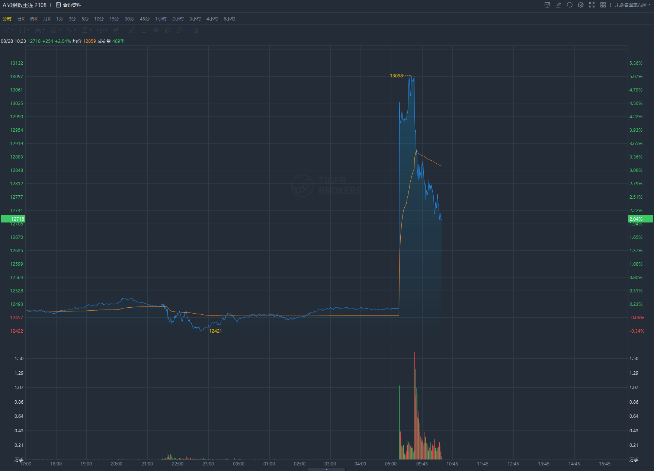Viewport: 654px width, 471px height.
Task: Toggle the lock drawings icon
Action: (144, 30)
